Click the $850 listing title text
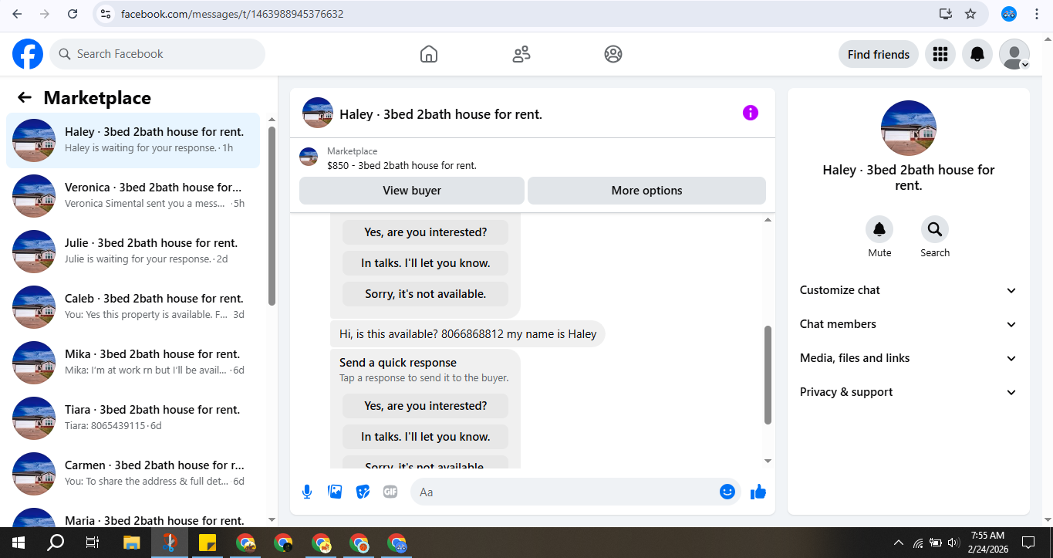 click(x=402, y=165)
